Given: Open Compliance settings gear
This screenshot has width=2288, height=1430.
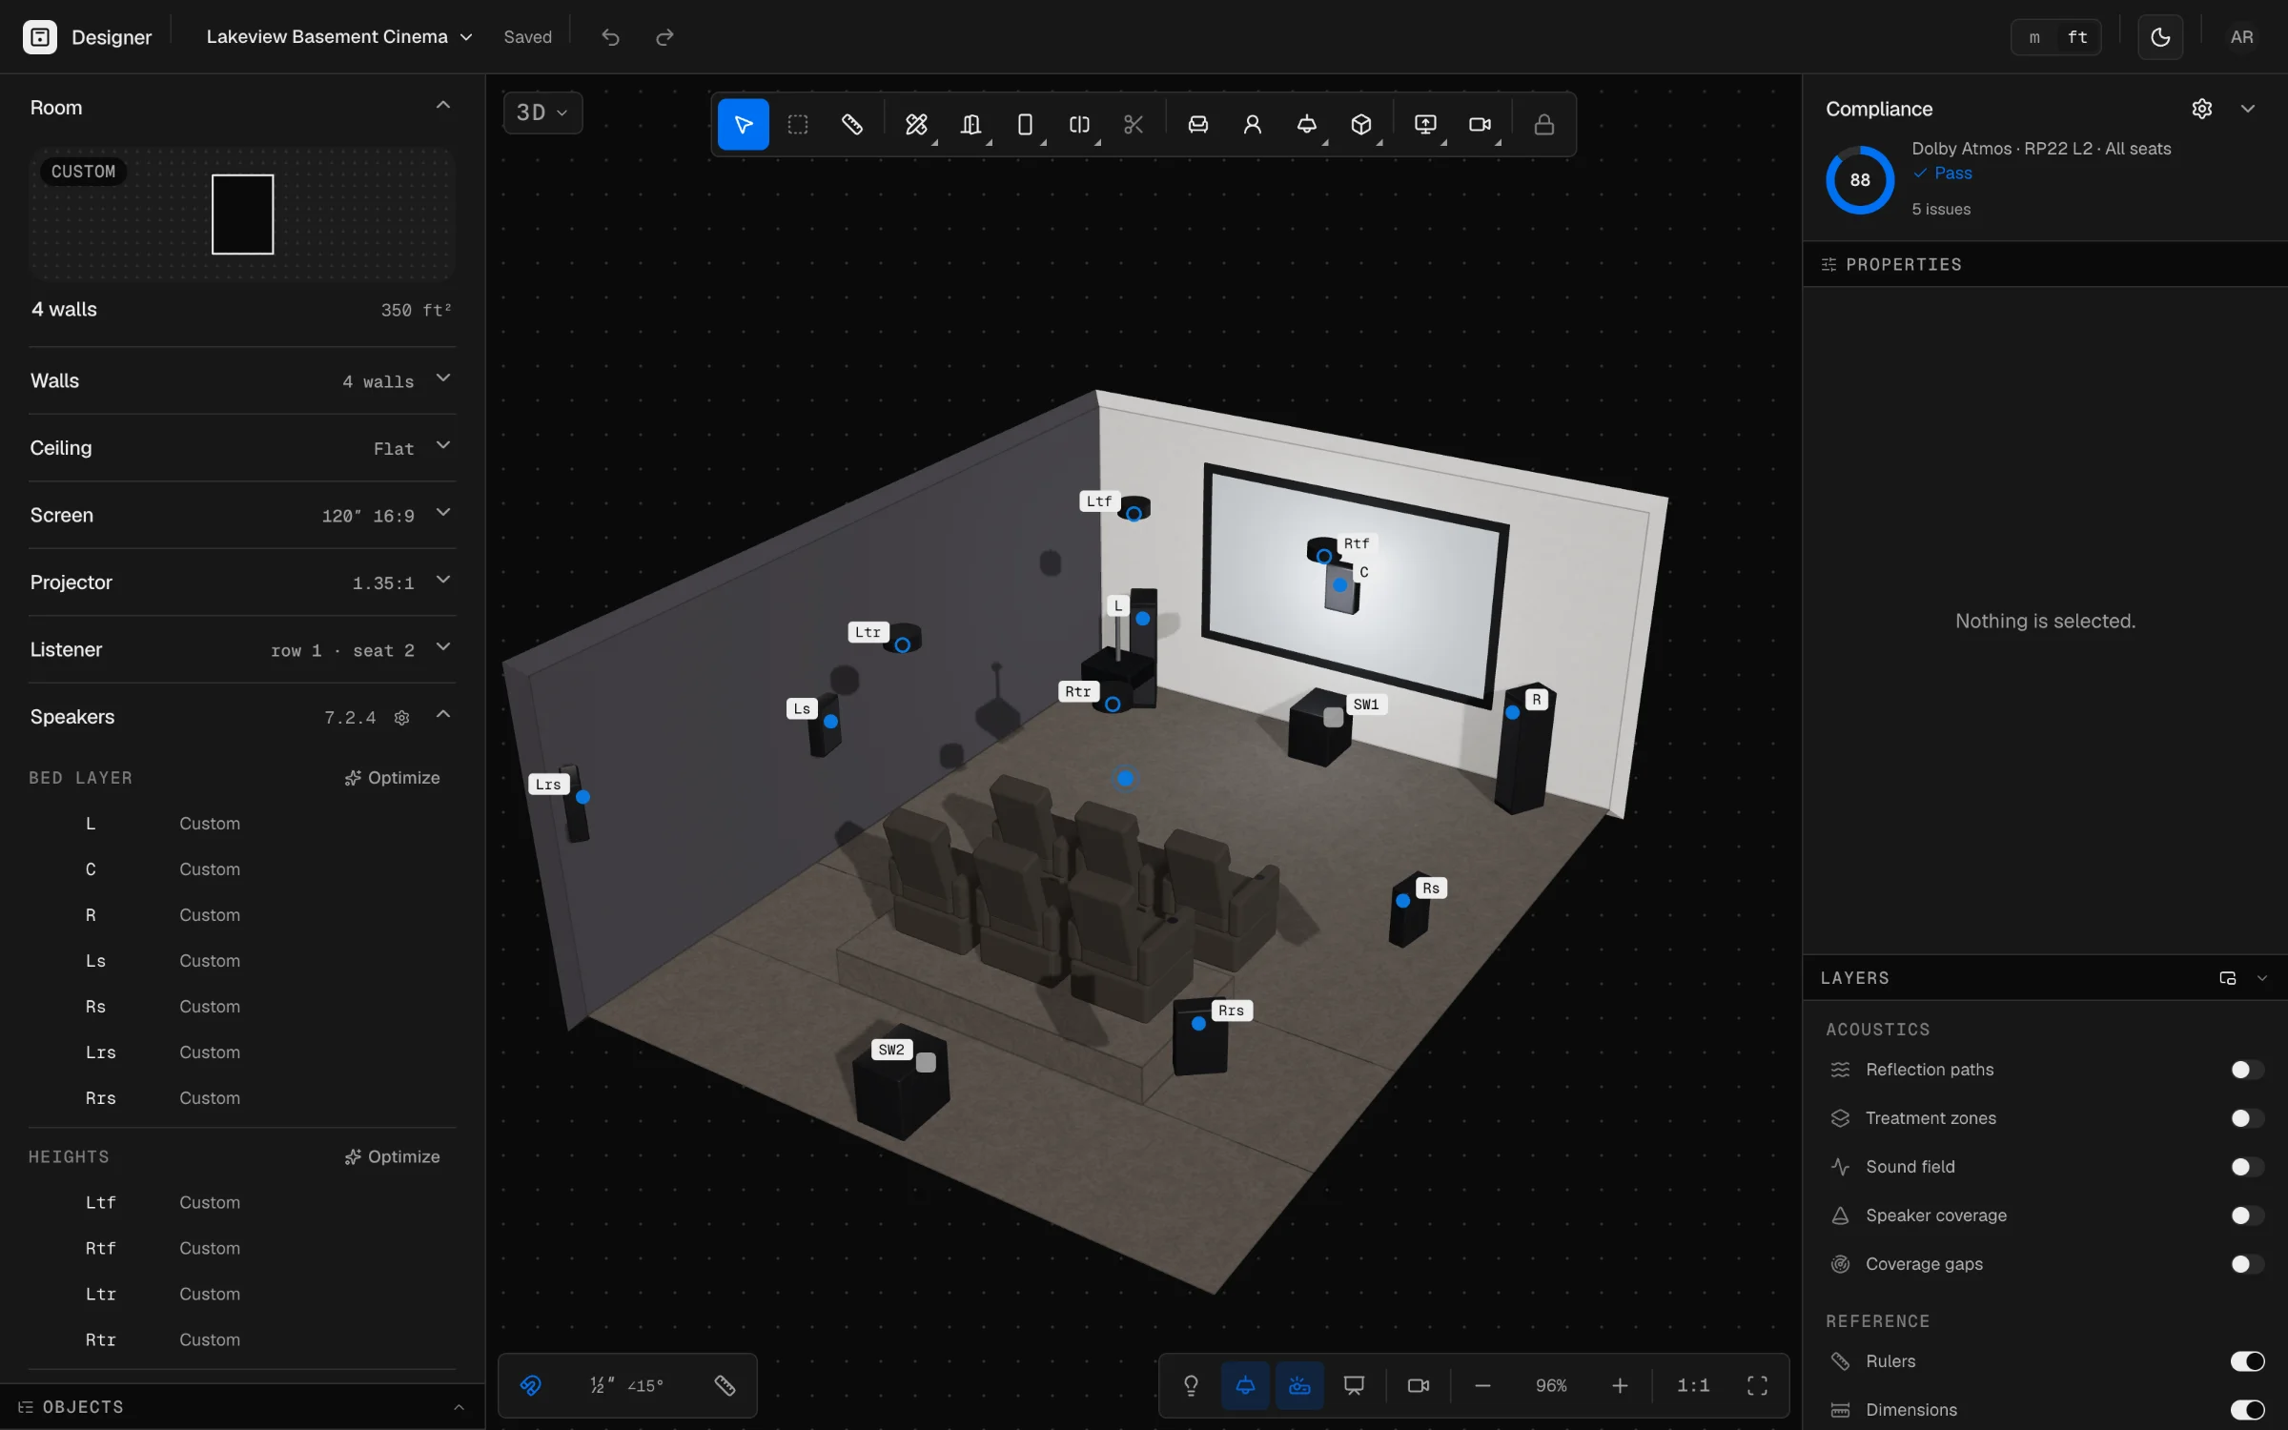Looking at the screenshot, I should [2202, 109].
